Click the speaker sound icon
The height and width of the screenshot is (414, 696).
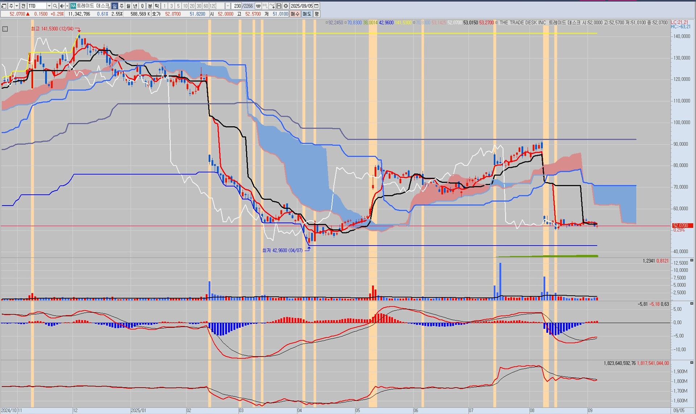62,6
